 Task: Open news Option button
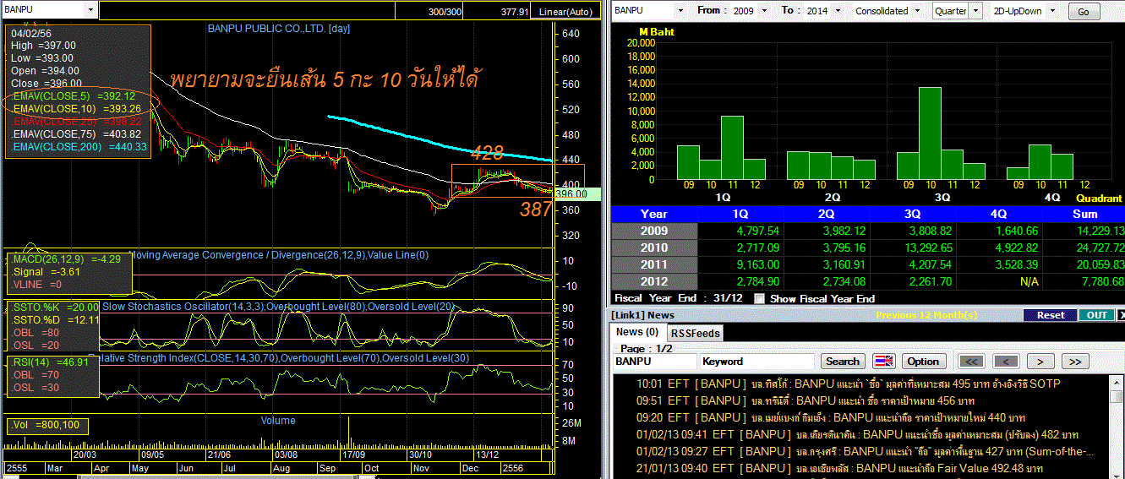tap(923, 361)
